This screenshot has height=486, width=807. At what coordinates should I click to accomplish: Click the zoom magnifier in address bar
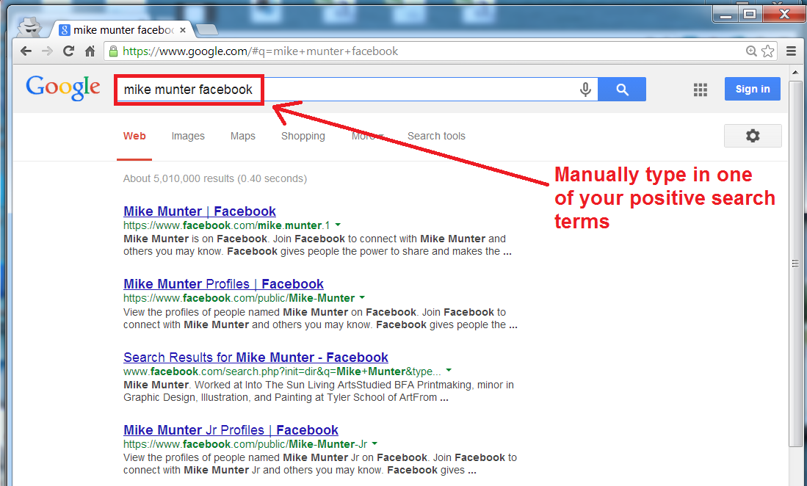751,51
